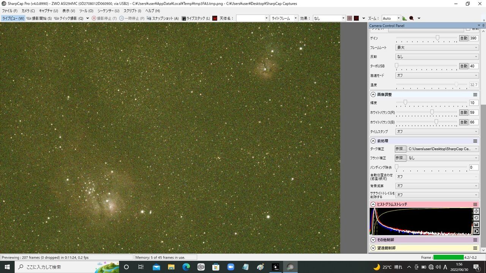This screenshot has width=486, height=273.
Task: Open the フレームレート dropdown
Action: point(437,47)
